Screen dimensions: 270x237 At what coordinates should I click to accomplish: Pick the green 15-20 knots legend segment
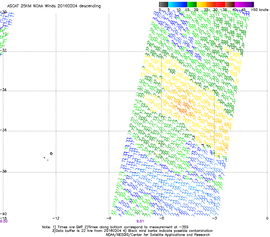[192, 4]
